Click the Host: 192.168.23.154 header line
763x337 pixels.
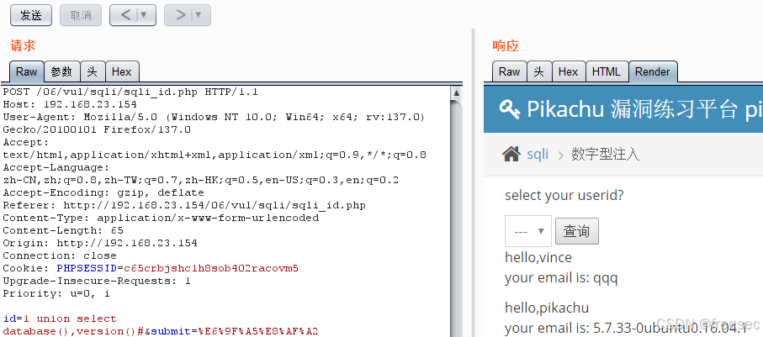point(70,104)
